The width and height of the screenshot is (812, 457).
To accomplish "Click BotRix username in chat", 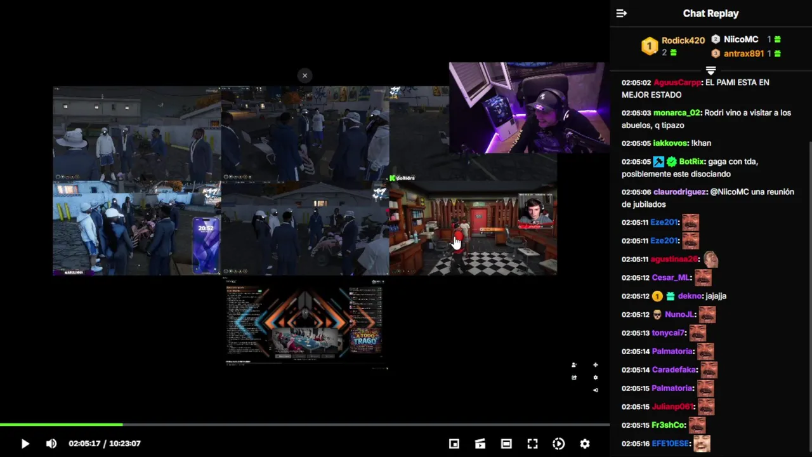I will (691, 162).
